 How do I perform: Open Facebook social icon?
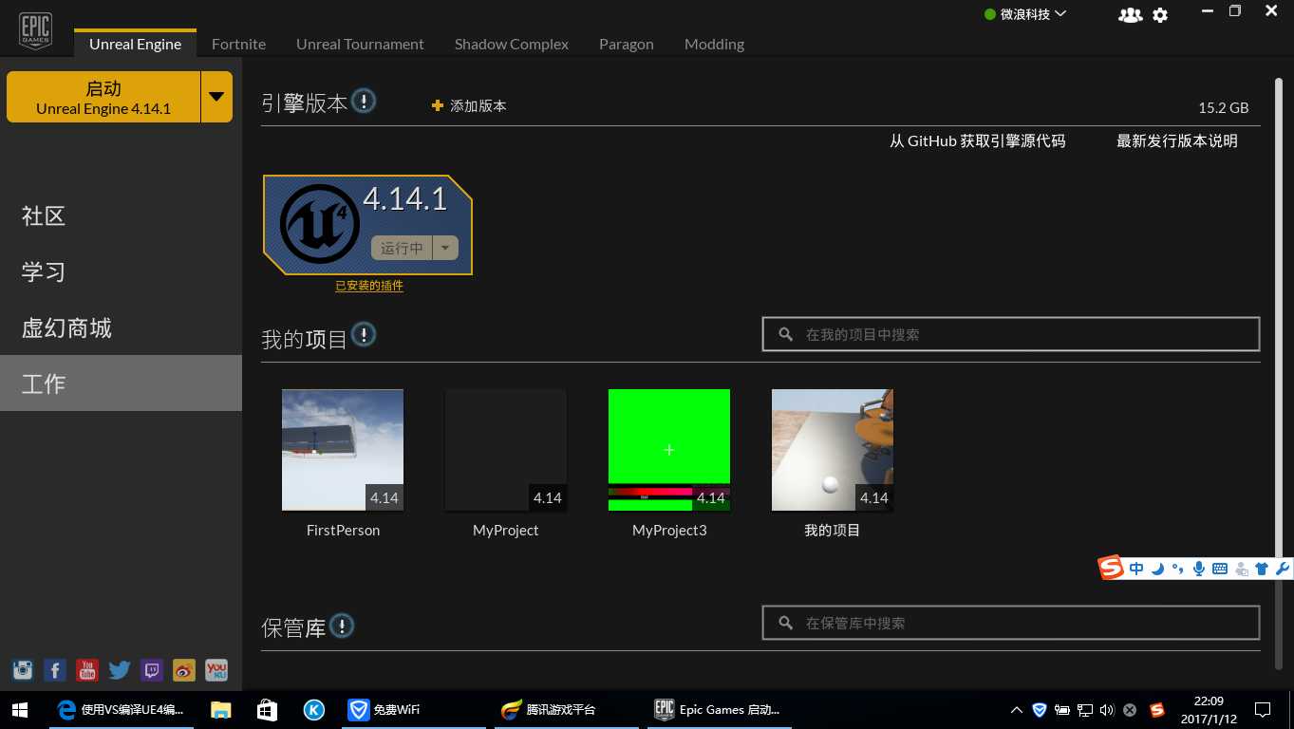point(55,670)
